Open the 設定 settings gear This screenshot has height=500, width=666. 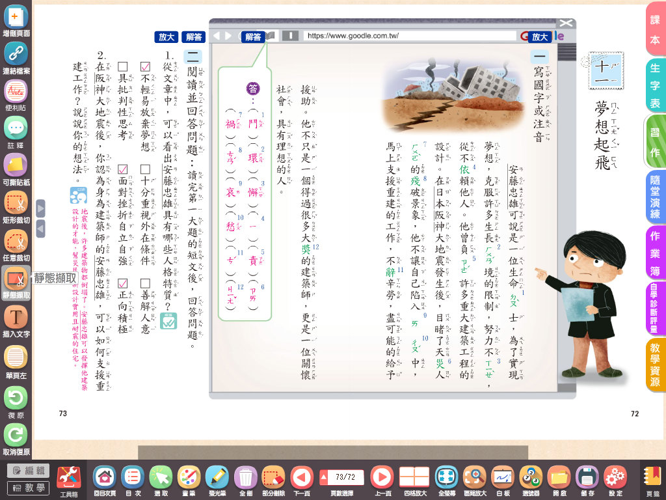615,481
